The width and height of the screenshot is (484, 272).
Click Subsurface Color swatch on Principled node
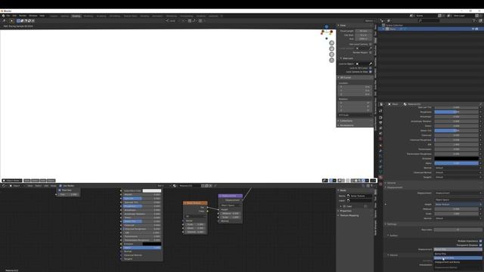click(151, 190)
